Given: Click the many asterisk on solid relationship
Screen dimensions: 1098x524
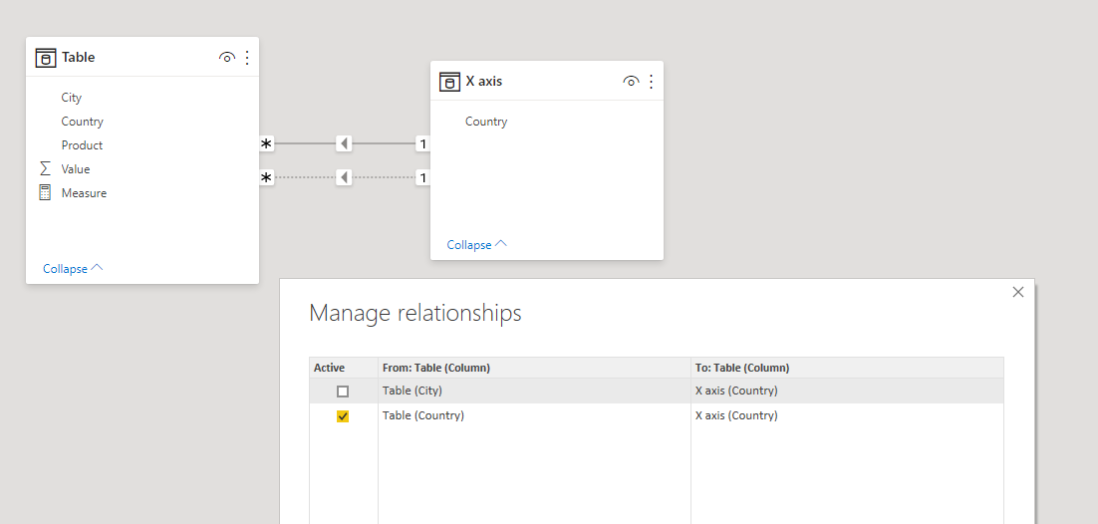Looking at the screenshot, I should (267, 143).
